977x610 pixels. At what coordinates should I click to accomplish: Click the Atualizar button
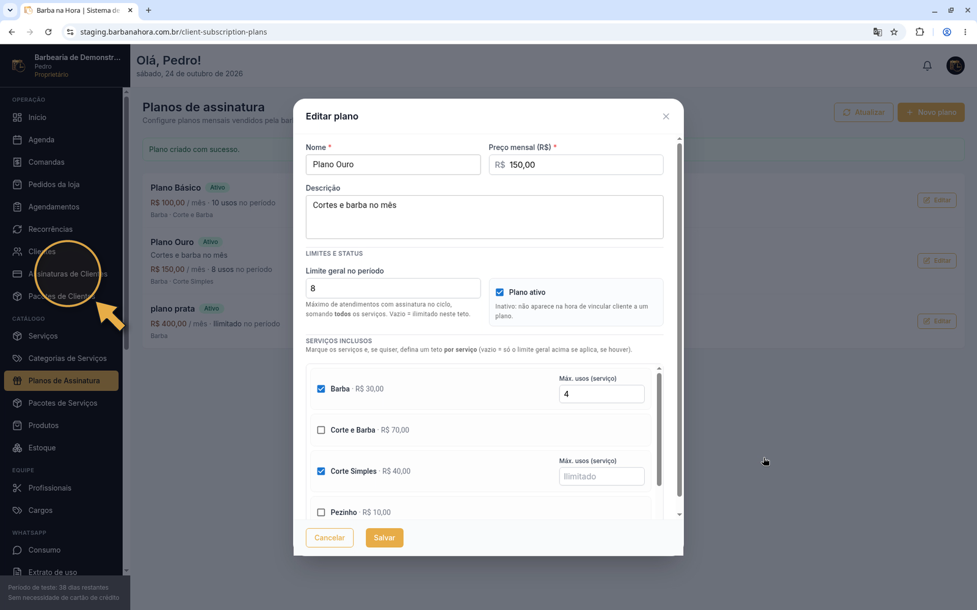(x=863, y=112)
